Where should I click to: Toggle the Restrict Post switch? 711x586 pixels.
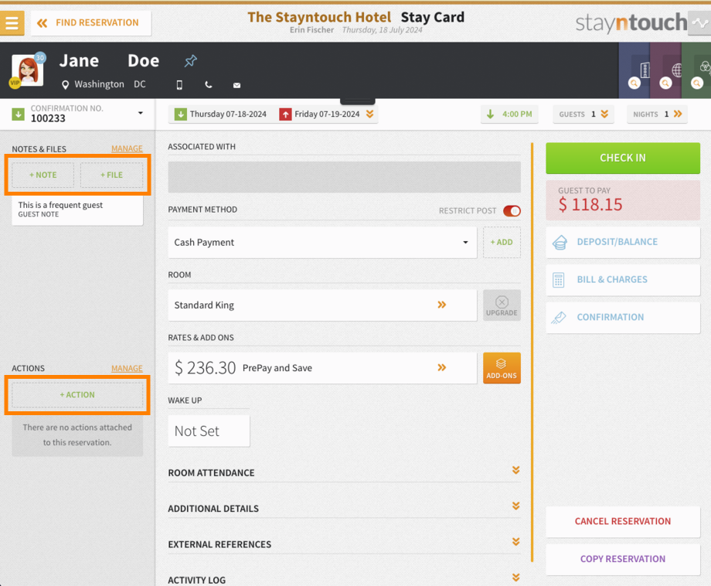click(512, 211)
